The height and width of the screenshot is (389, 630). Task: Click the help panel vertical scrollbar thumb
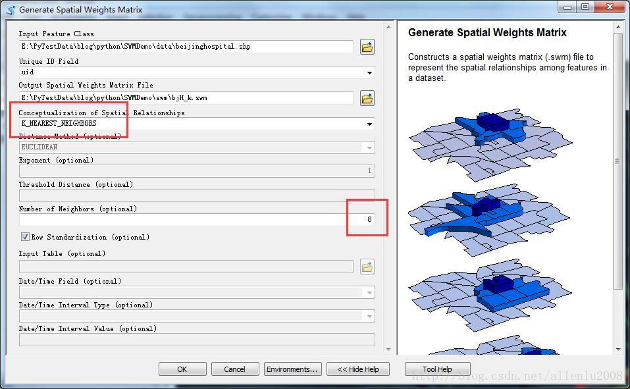click(617, 161)
